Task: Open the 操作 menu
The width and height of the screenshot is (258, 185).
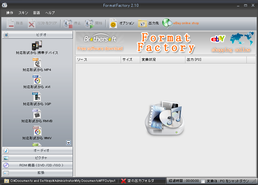Action: click(x=10, y=13)
